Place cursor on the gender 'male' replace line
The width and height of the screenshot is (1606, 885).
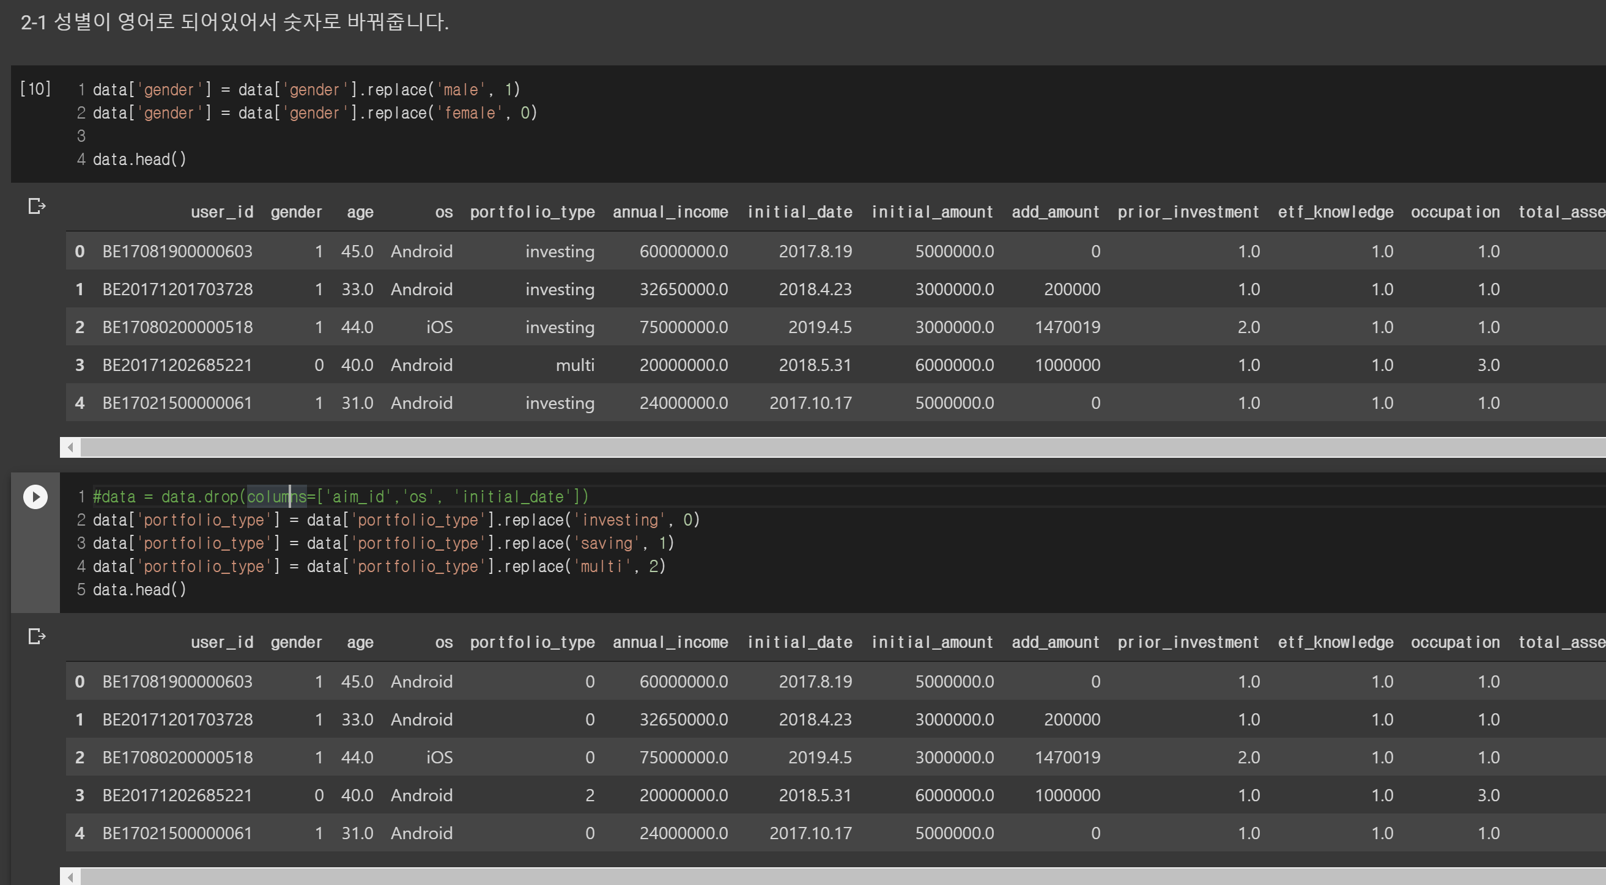point(306,90)
